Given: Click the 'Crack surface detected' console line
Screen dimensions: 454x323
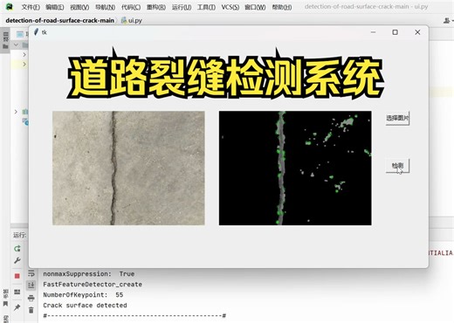Looking at the screenshot, I should (85, 306).
